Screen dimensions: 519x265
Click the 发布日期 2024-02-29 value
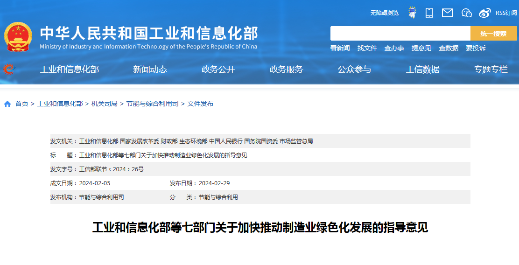click(x=214, y=183)
